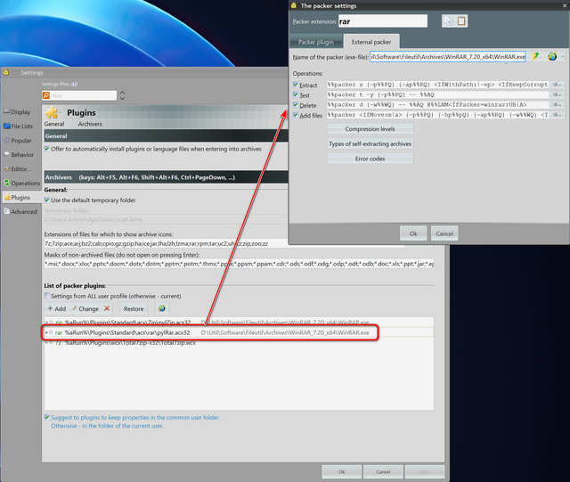Select the rar pylRar.acx32 plugin row
The height and width of the screenshot is (482, 570).
[239, 332]
